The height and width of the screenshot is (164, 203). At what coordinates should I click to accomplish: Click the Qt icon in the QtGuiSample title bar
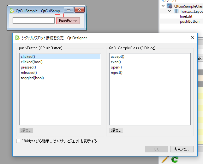point(12,11)
